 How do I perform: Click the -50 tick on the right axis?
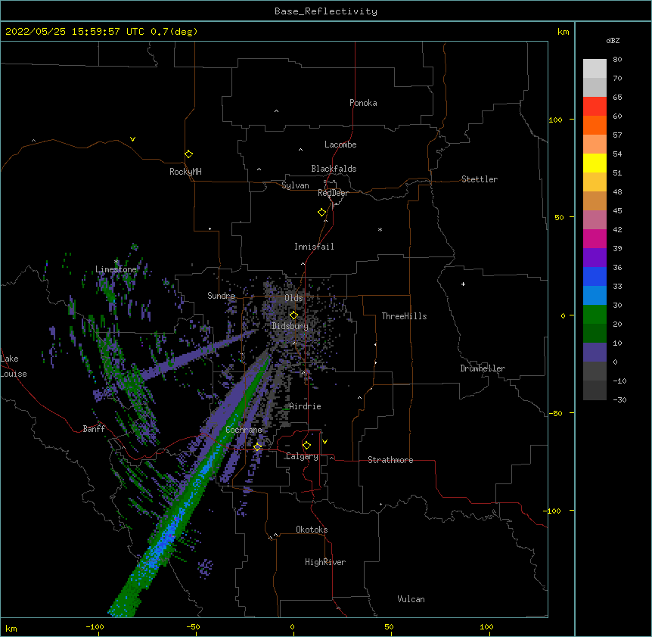pyautogui.click(x=555, y=413)
